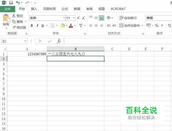Redo the last undone action

(x=27, y=2)
